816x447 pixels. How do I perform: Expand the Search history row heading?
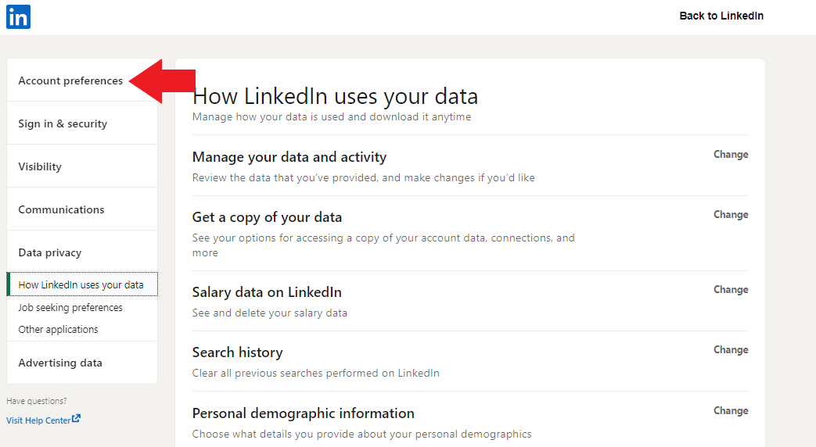(x=237, y=352)
